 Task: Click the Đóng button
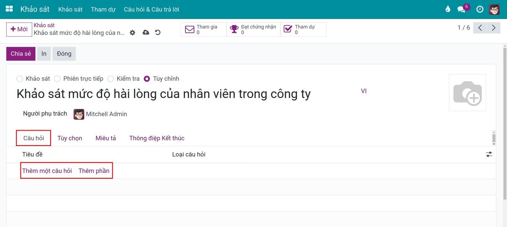click(x=64, y=54)
